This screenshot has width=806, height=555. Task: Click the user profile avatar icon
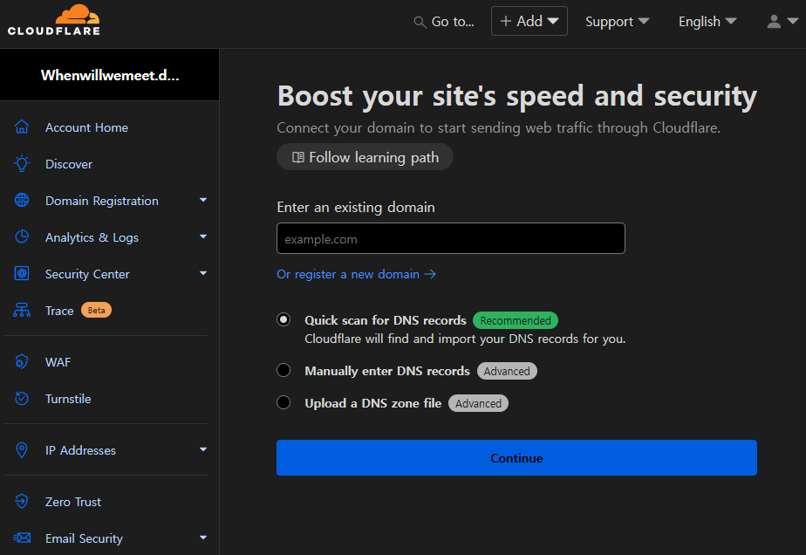tap(774, 22)
